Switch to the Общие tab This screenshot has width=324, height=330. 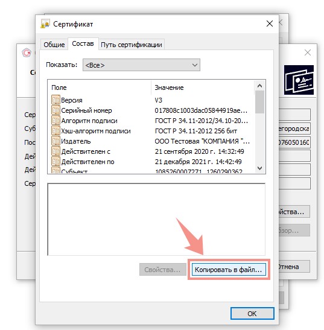coord(54,45)
